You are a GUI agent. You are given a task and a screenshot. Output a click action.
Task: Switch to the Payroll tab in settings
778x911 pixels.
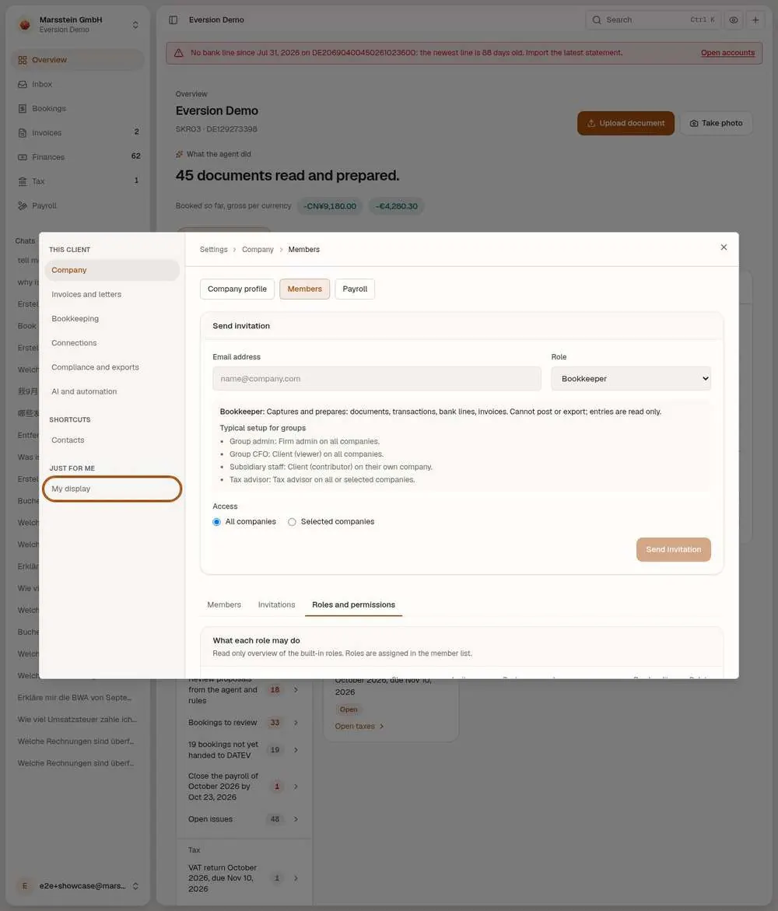coord(355,289)
